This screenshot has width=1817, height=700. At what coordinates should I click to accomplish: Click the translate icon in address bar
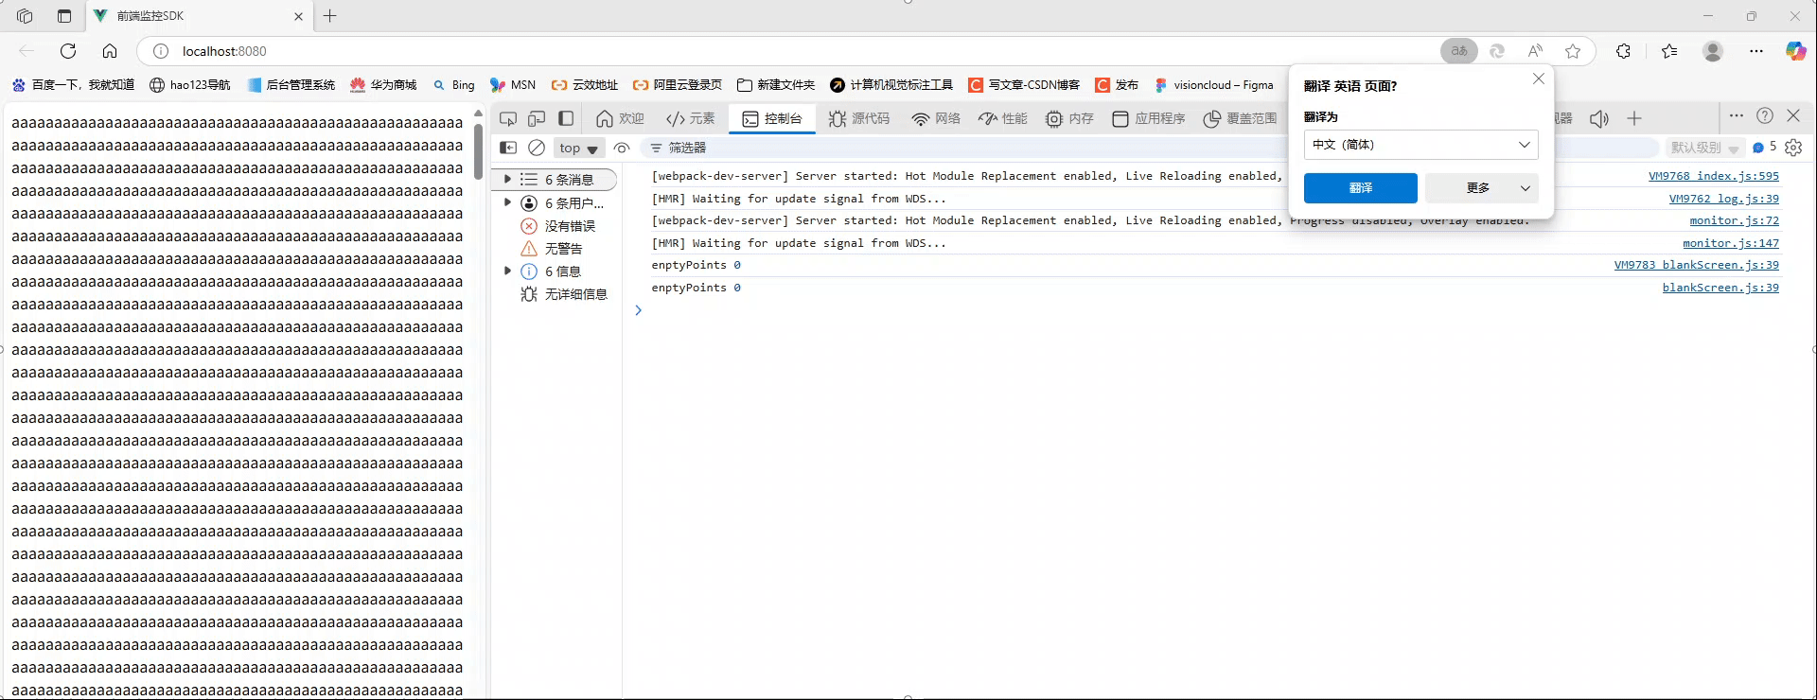[x=1459, y=51]
